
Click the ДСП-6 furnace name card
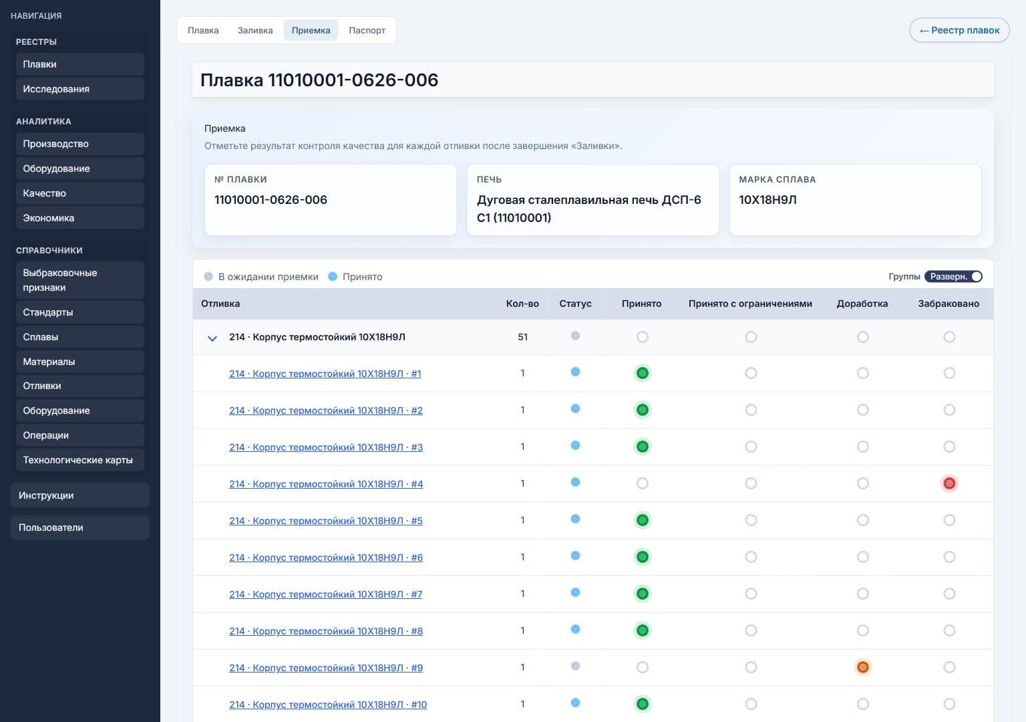(593, 200)
